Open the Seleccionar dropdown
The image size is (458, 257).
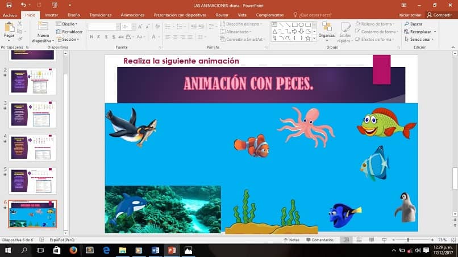coord(419,39)
